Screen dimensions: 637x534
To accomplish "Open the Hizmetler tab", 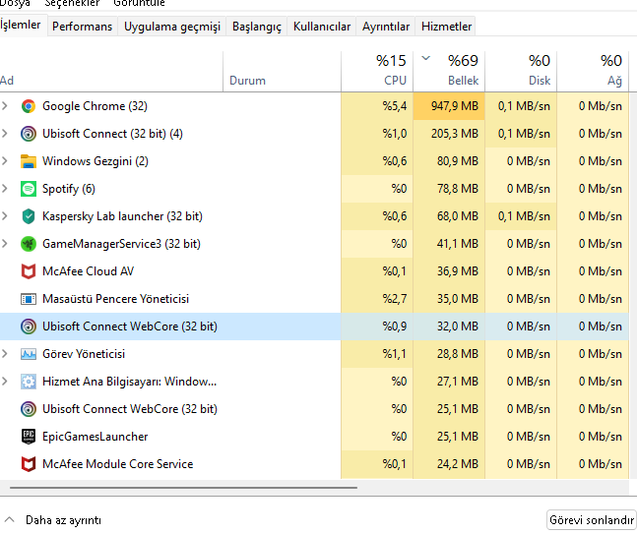I will pyautogui.click(x=446, y=27).
